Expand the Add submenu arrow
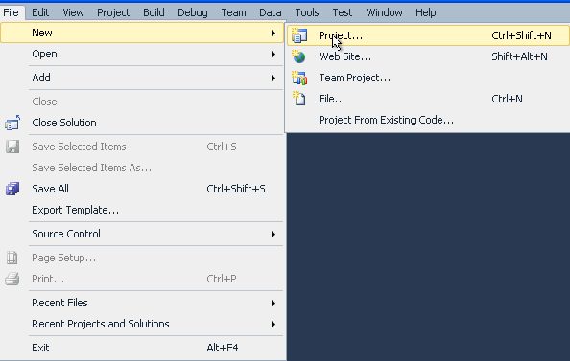 273,78
